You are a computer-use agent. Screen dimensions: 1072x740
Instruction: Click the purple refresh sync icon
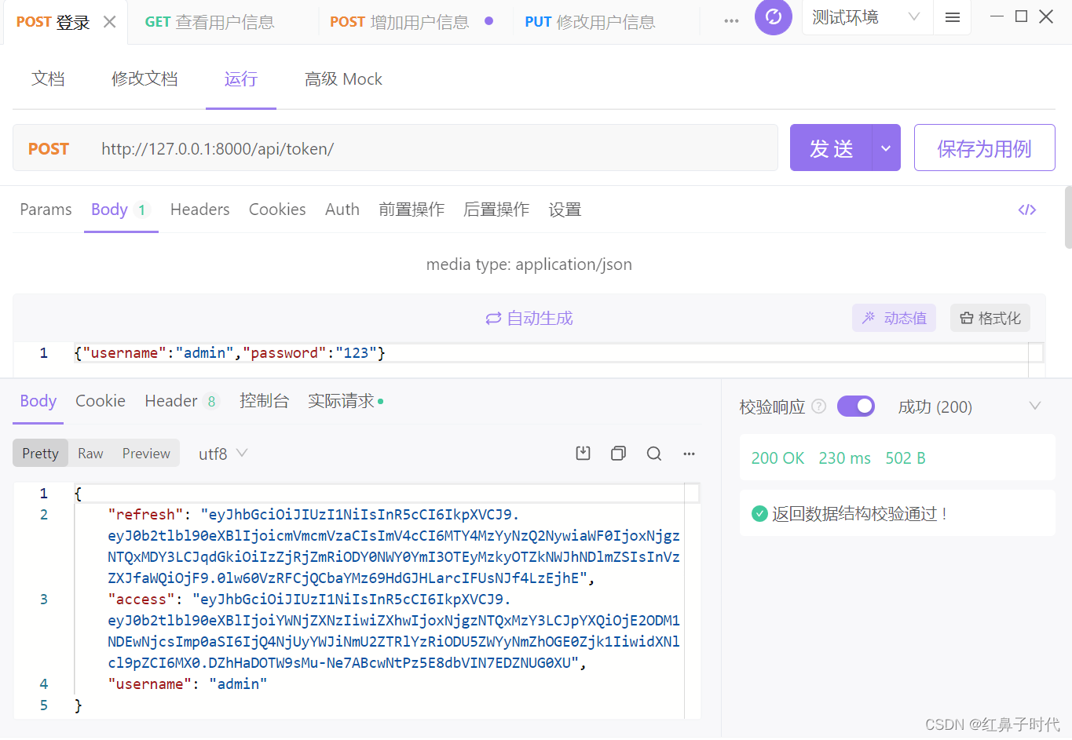[x=774, y=16]
